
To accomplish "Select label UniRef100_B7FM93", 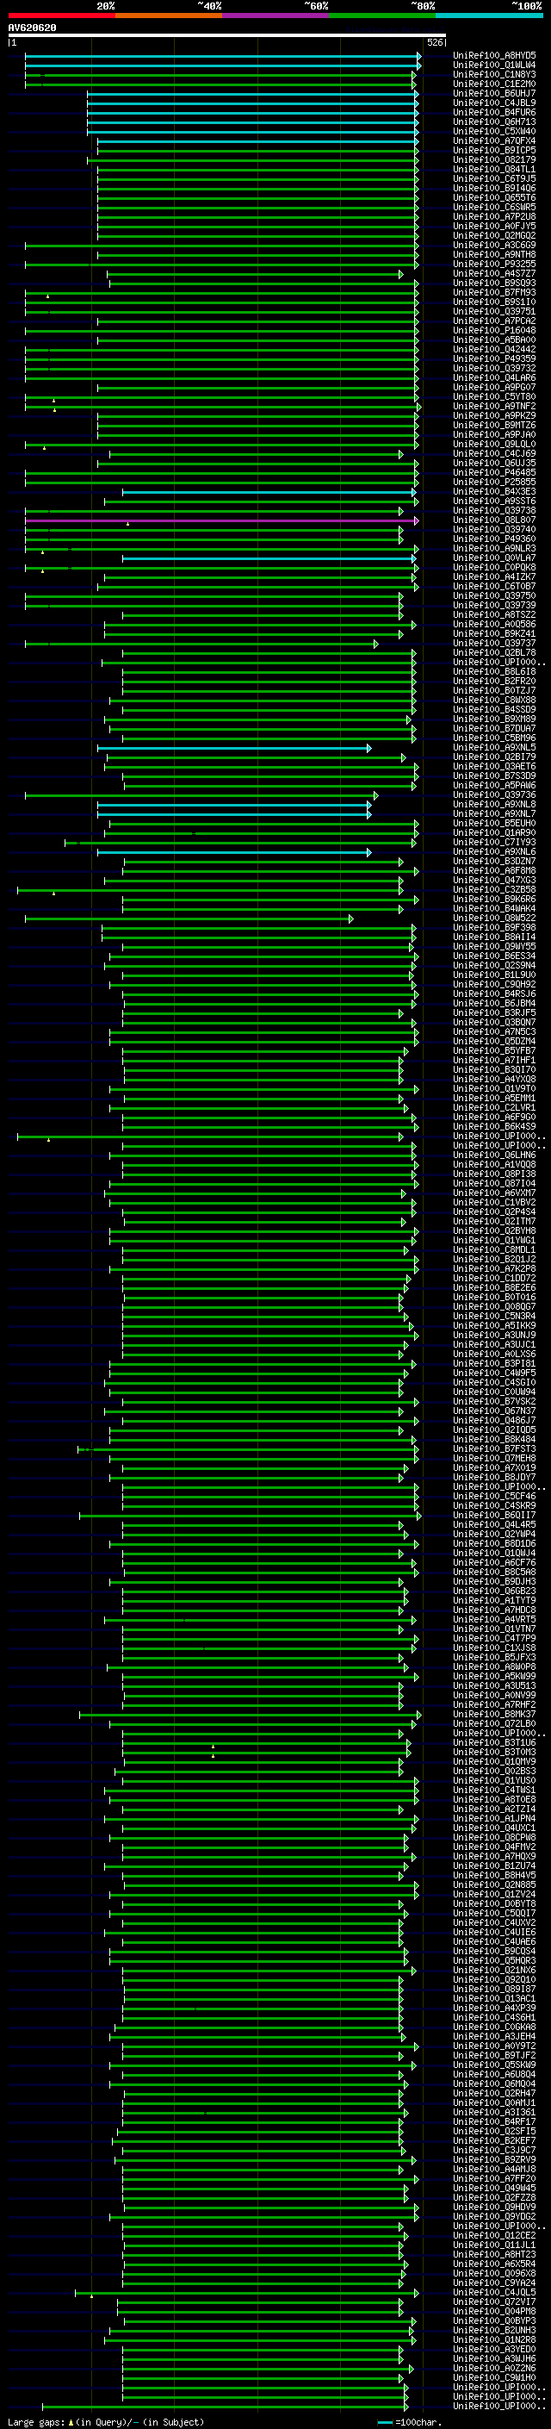I will pyautogui.click(x=494, y=292).
